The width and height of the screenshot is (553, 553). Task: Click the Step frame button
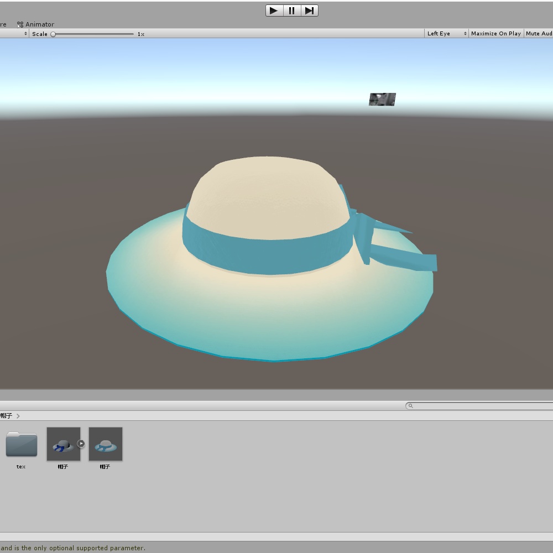point(309,10)
